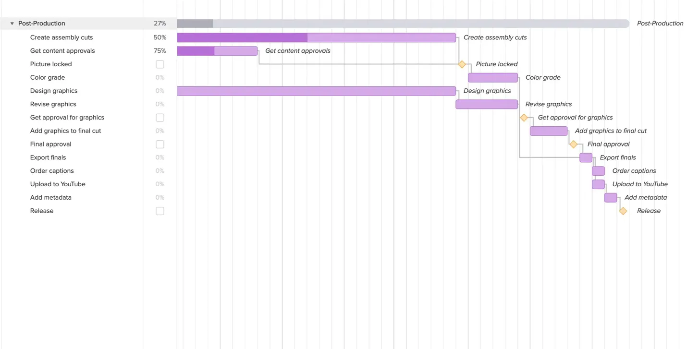Tick the Final approval checkbox
The height and width of the screenshot is (349, 687).
point(160,144)
